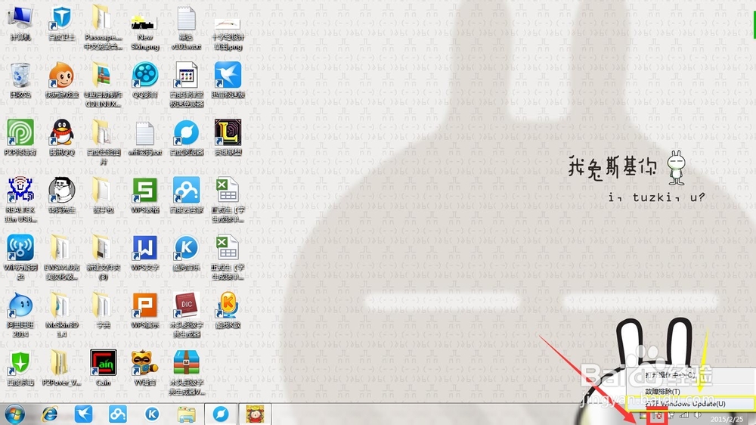Open the MeSkin3D 1.4 folder

pyautogui.click(x=62, y=315)
